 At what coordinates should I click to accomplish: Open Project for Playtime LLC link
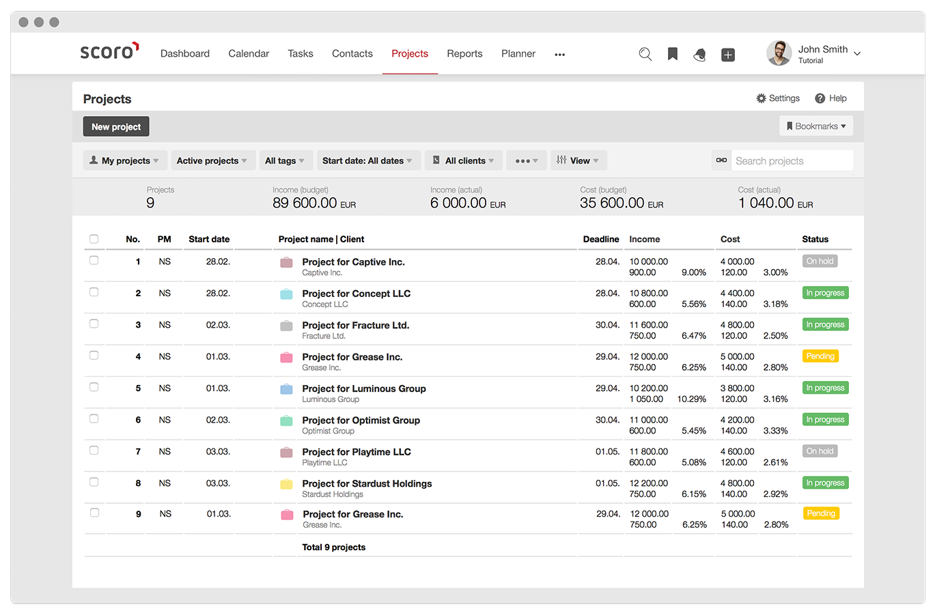coord(357,453)
